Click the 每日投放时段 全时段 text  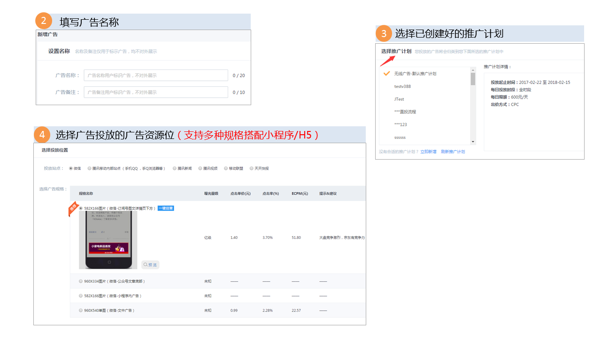pyautogui.click(x=511, y=90)
